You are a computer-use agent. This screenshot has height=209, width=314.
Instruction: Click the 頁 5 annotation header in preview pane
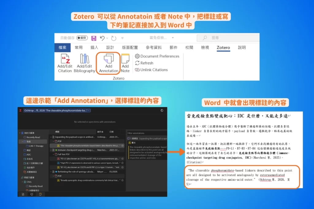[x=132, y=143]
